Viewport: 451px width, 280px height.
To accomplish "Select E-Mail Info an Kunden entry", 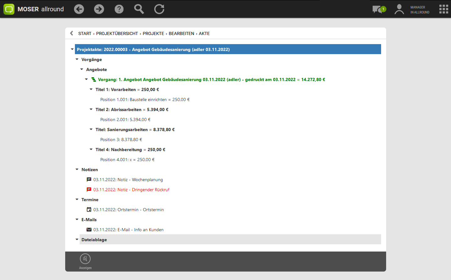I will (x=128, y=230).
